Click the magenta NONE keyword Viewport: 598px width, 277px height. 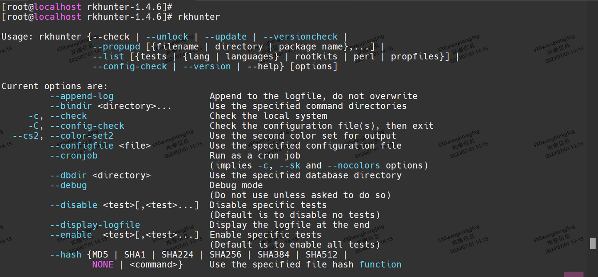coord(103,265)
